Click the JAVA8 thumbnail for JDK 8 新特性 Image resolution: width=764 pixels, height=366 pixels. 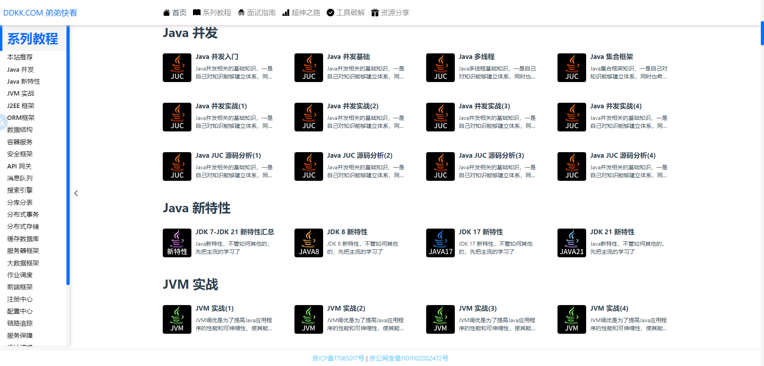[x=308, y=243]
